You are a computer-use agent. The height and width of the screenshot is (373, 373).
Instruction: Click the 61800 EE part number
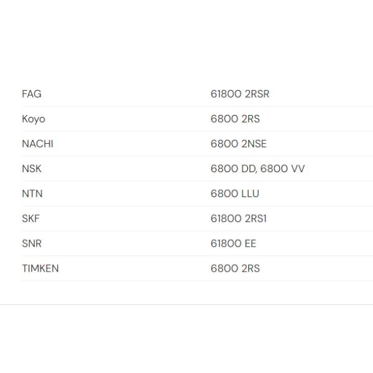[233, 244]
